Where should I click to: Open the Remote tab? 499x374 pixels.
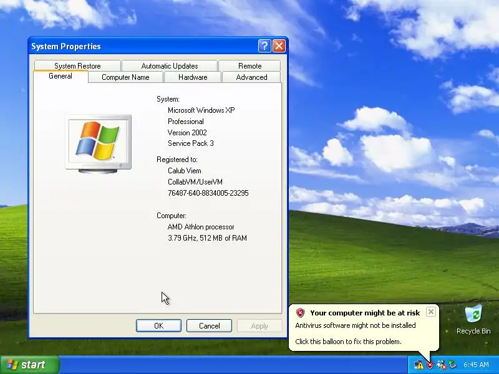250,66
